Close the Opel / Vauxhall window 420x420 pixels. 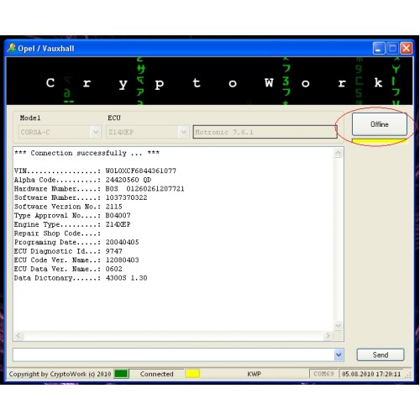407,48
